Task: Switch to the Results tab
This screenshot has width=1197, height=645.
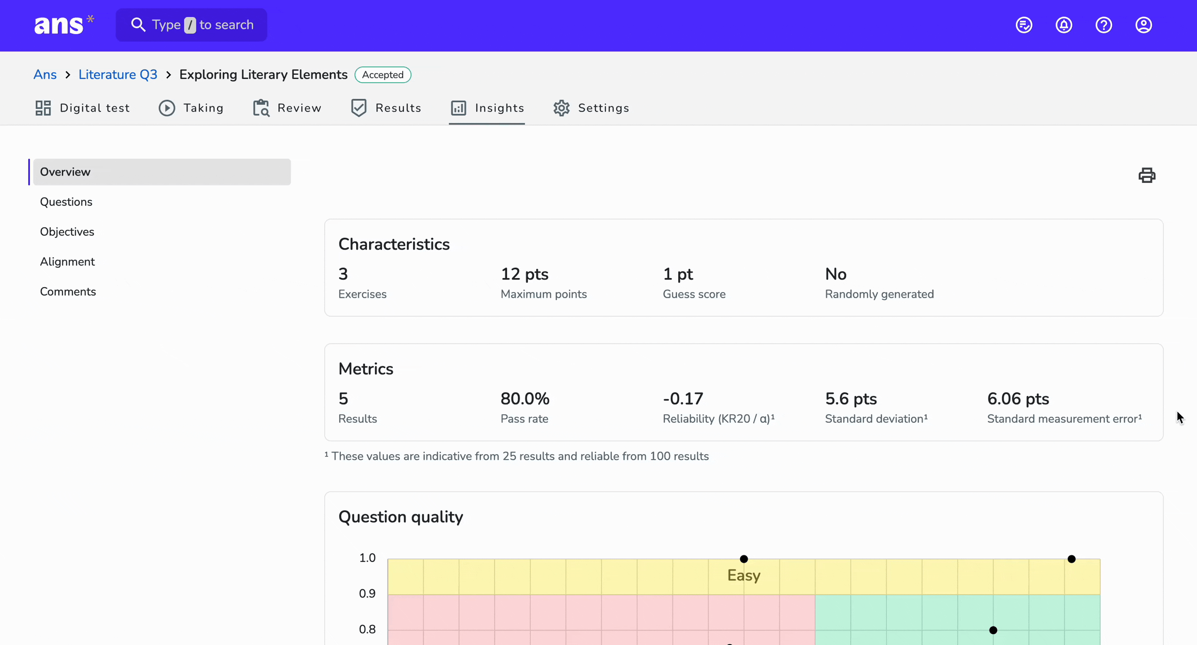Action: click(x=386, y=108)
